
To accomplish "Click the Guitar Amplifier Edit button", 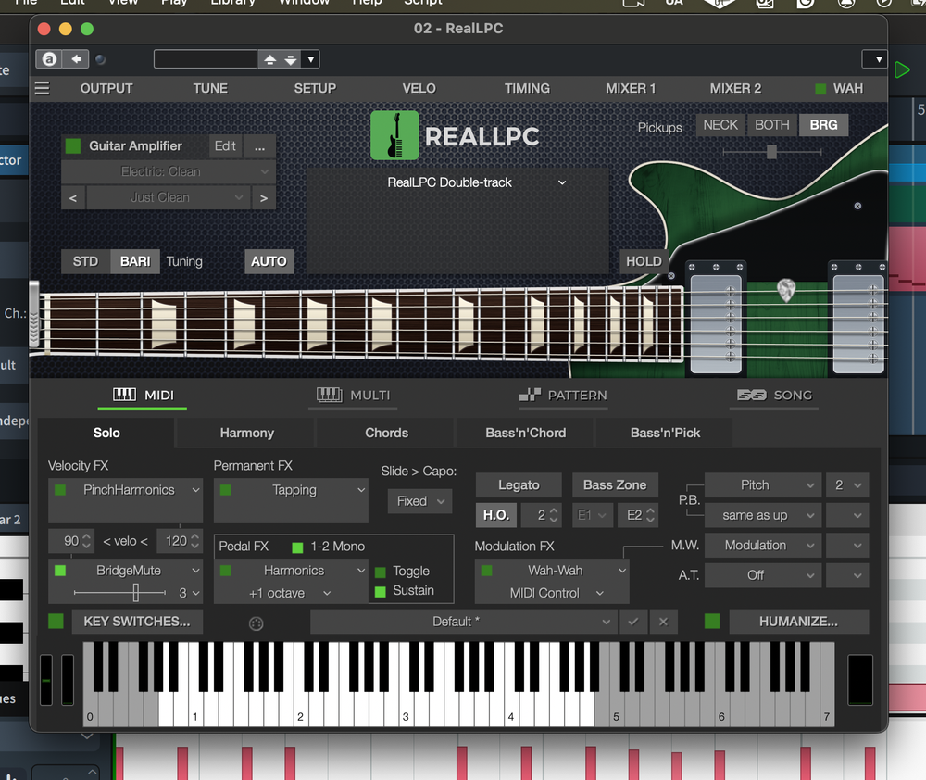I will (225, 146).
